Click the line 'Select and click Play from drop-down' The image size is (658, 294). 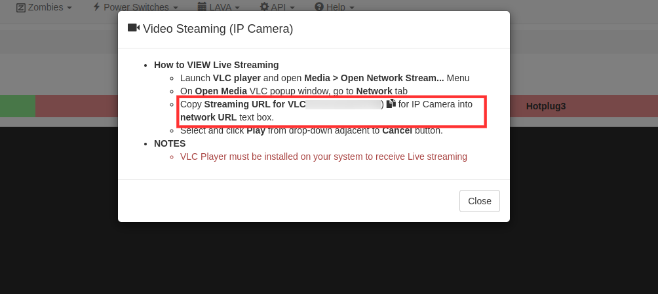[311, 130]
